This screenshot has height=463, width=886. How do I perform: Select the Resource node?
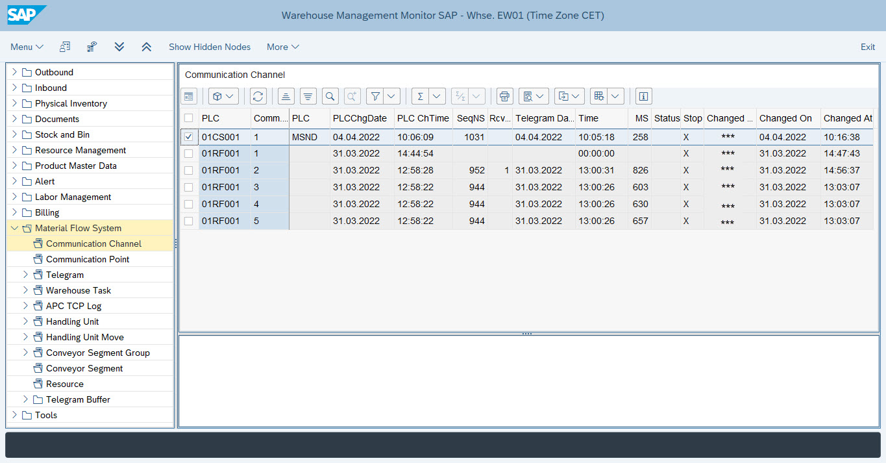click(x=65, y=384)
